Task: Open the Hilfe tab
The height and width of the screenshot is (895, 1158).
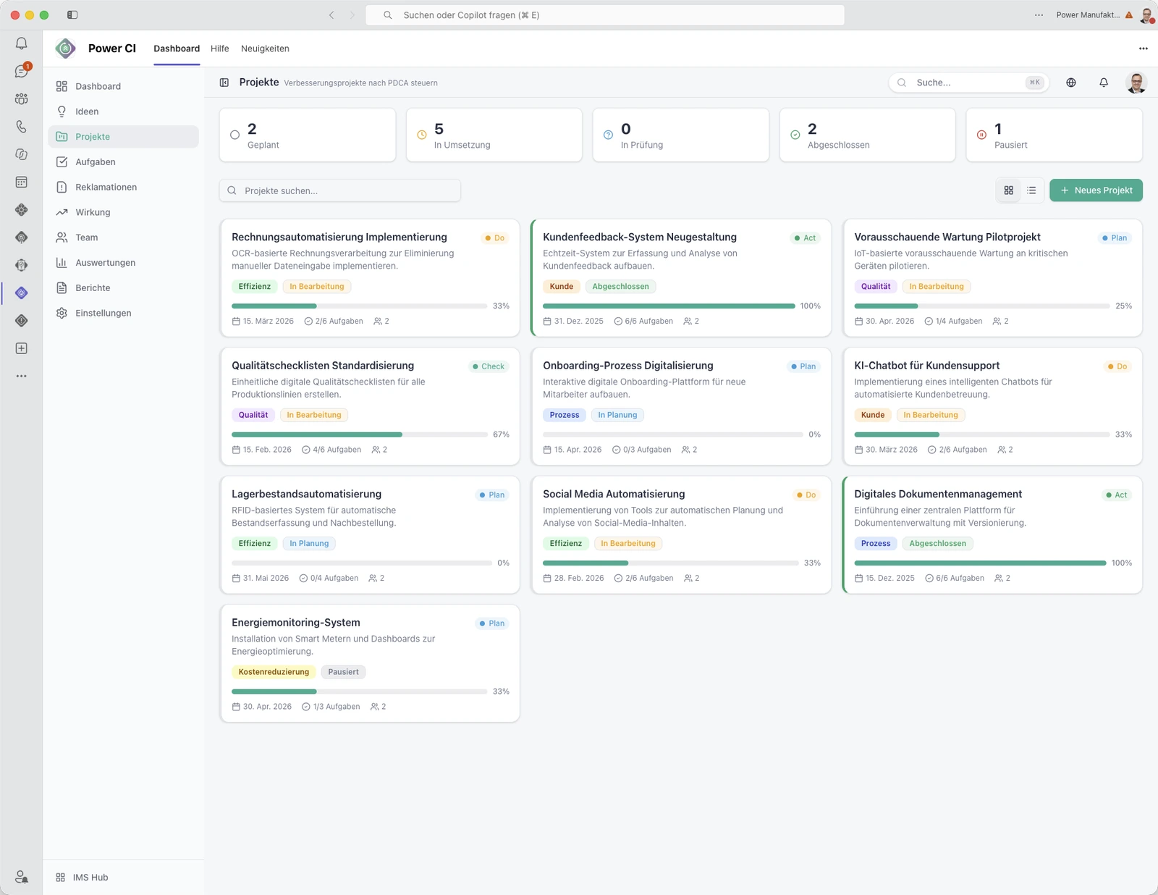Action: [220, 49]
